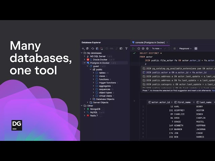Click cell 169 in actor_id column

coord(171,125)
